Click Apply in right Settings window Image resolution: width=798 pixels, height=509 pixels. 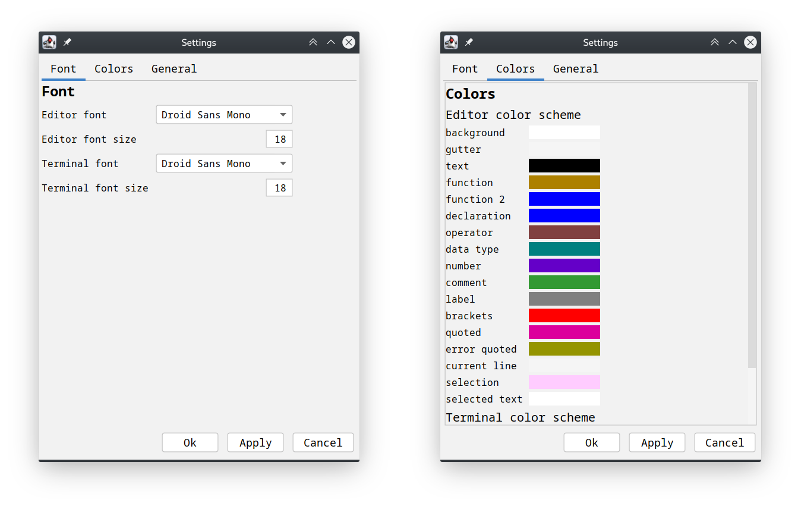[657, 442]
